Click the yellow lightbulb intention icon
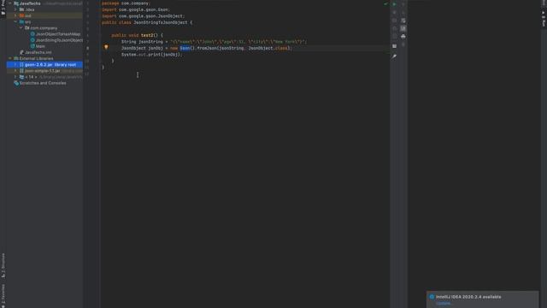 [x=106, y=47]
